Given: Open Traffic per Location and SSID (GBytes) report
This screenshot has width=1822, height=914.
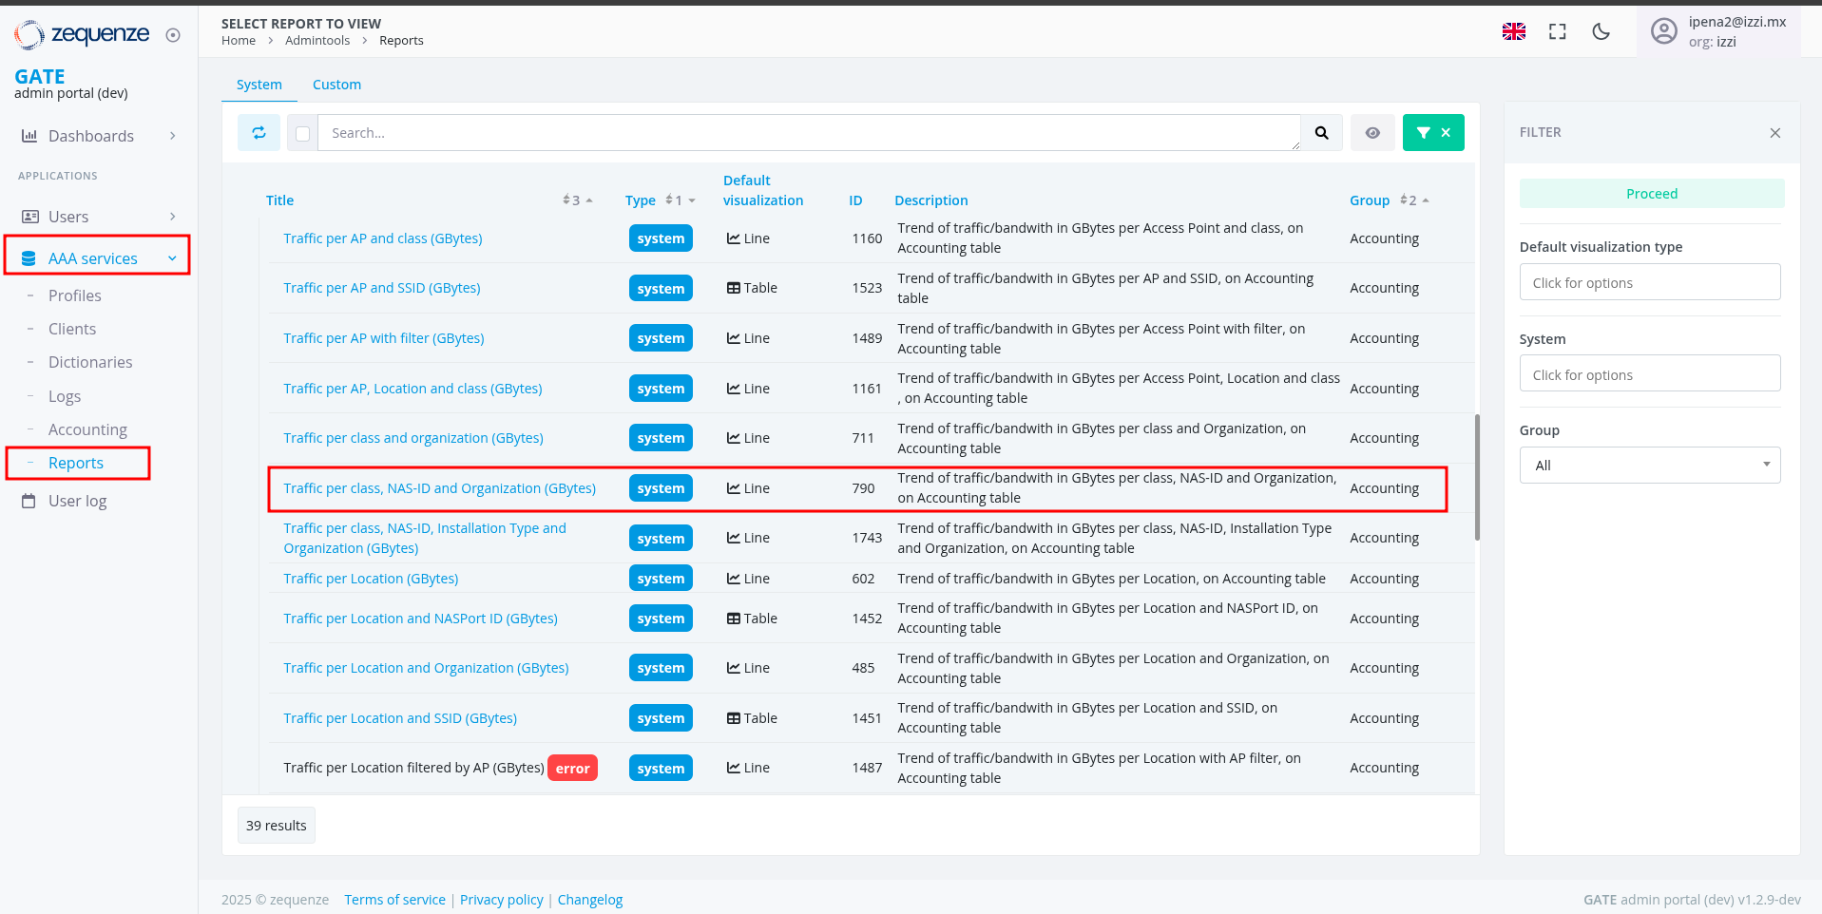Looking at the screenshot, I should point(400,718).
